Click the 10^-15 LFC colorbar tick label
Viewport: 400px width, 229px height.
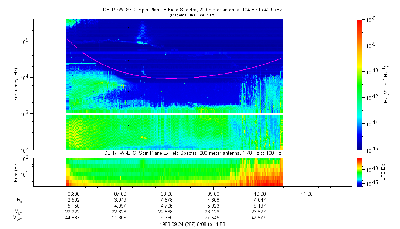(x=373, y=184)
